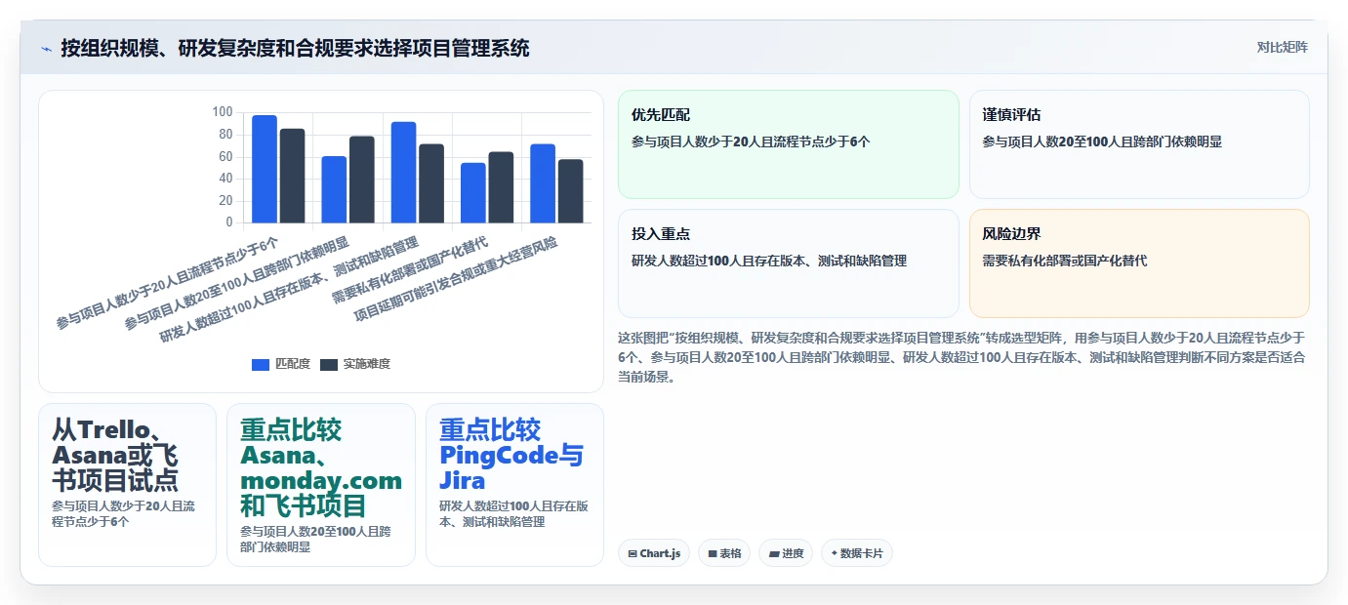Open the 投入重点 card
The width and height of the screenshot is (1348, 605).
[788, 263]
